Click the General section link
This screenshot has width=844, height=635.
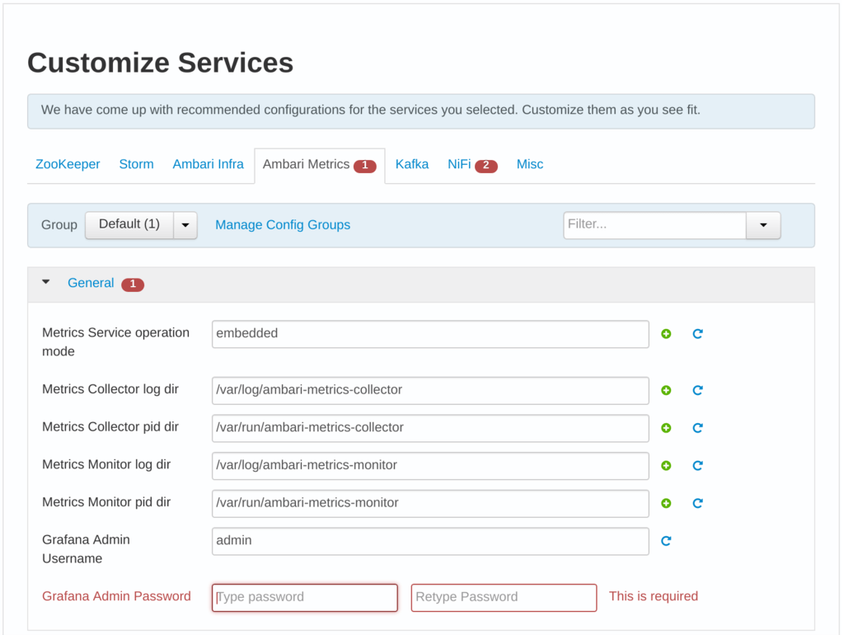tap(91, 283)
